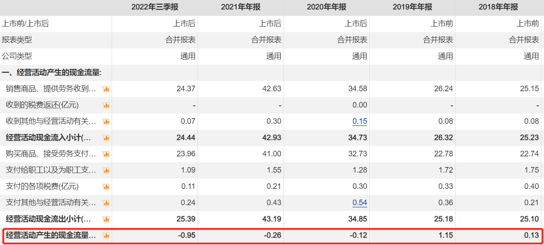Image resolution: width=544 pixels, height=245 pixels.
Task: Click the 1.55 employee payments cell
Action: point(274,170)
